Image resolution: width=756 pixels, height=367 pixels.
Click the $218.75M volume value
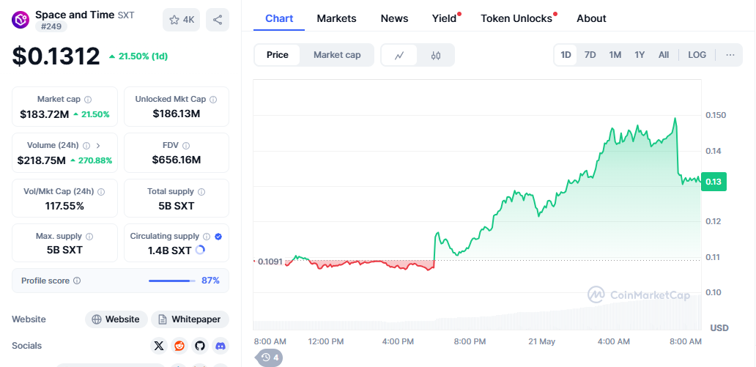tap(42, 160)
